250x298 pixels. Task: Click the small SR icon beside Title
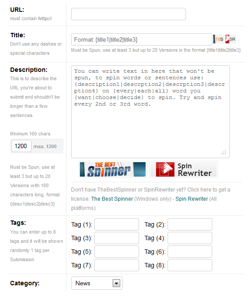pyautogui.click(x=231, y=39)
